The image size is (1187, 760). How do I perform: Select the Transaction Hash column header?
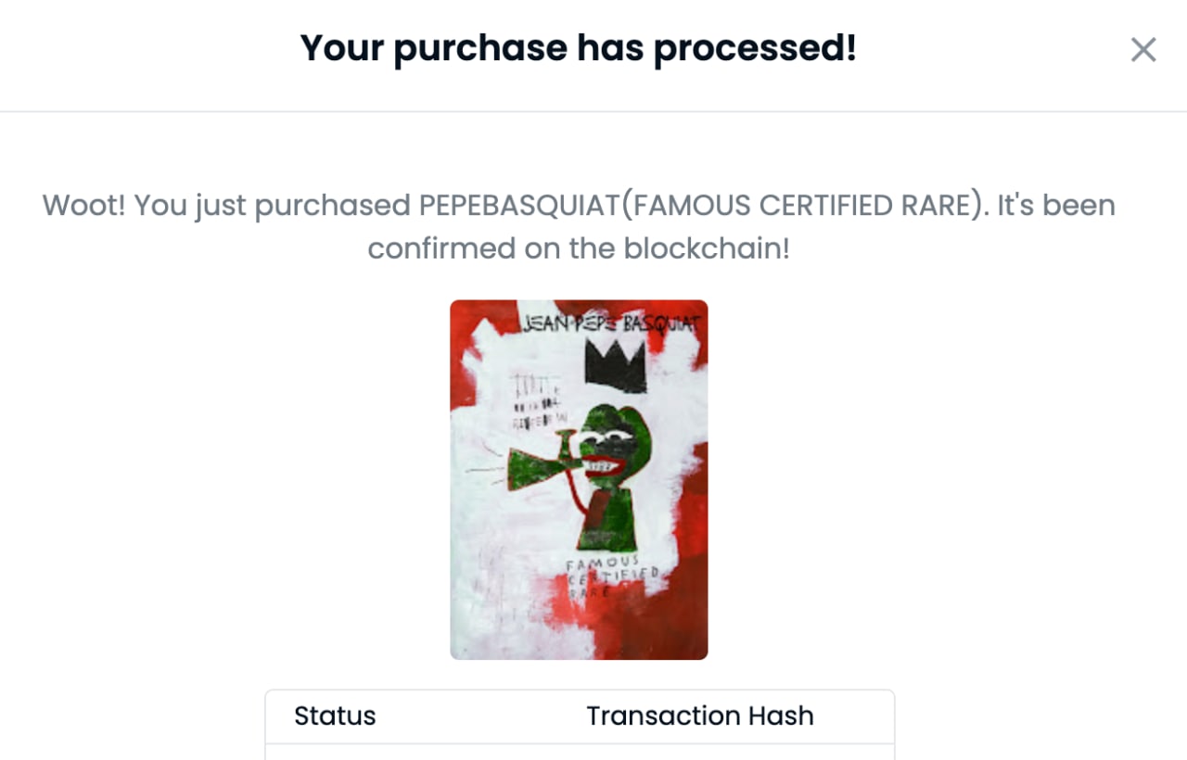(x=700, y=716)
